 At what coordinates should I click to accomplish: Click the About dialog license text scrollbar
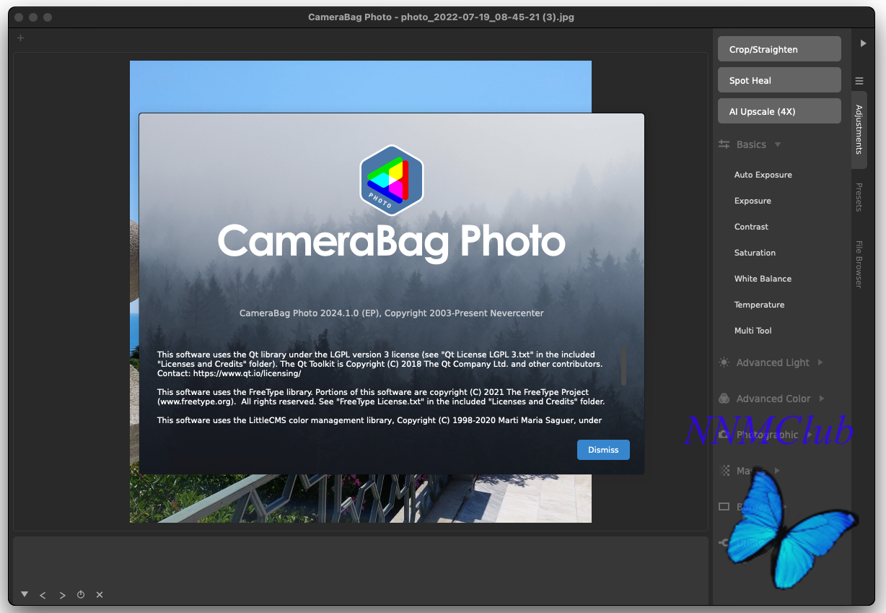[x=623, y=366]
